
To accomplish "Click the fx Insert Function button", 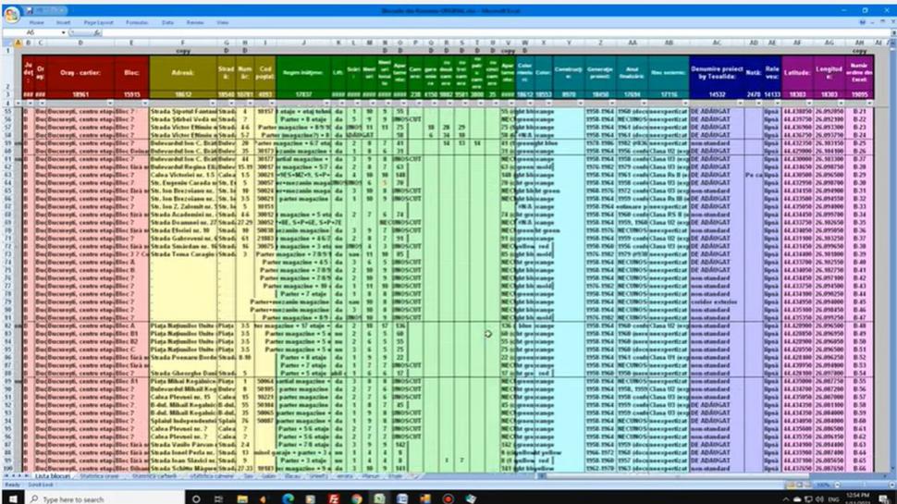I will tap(97, 32).
